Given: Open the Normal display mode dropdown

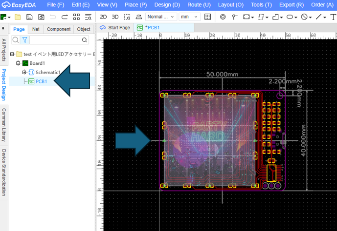Looking at the screenshot, I should tap(161, 17).
